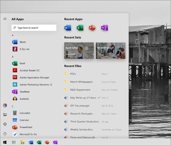Open Adobe Photoshop Elements 12
The width and height of the screenshot is (171, 146).
pyautogui.click(x=36, y=84)
